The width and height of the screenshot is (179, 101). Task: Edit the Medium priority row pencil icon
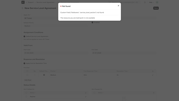(153, 75)
